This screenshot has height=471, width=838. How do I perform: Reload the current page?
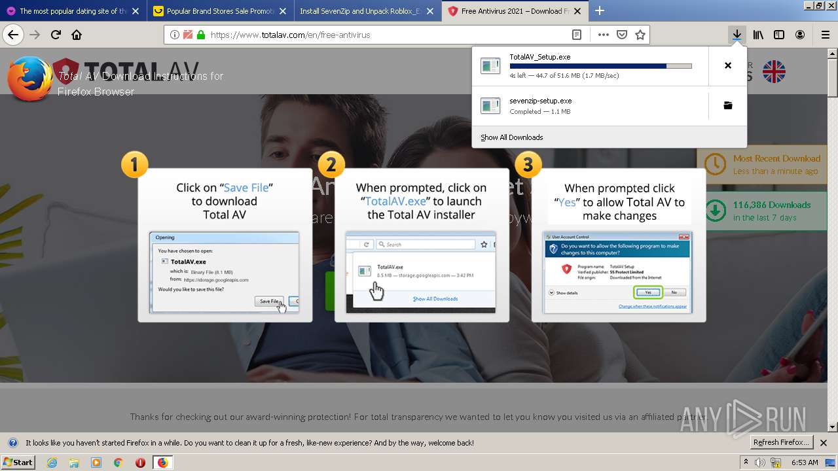pos(56,35)
